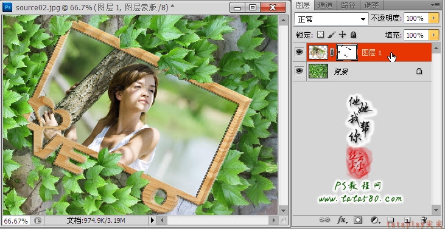Hide 背景 layer visibility eye
Screen dimensions: 445x229
click(299, 71)
